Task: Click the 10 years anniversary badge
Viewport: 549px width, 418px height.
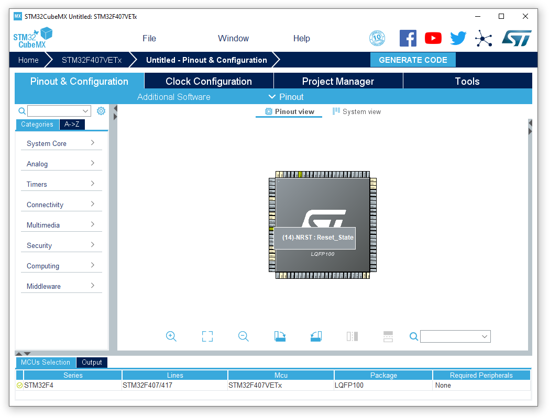Action: click(377, 38)
